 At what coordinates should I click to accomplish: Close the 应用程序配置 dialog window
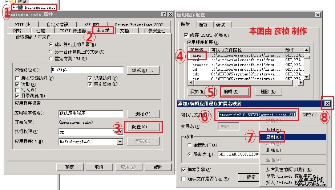(318, 15)
